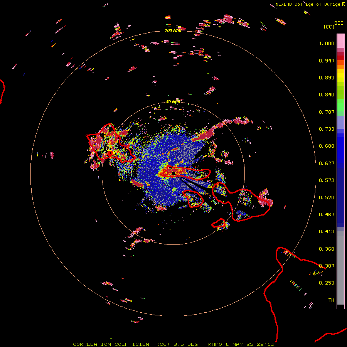This screenshot has width=347, height=347.
Task: Select the 0.307 scale value
Action: tap(327, 266)
